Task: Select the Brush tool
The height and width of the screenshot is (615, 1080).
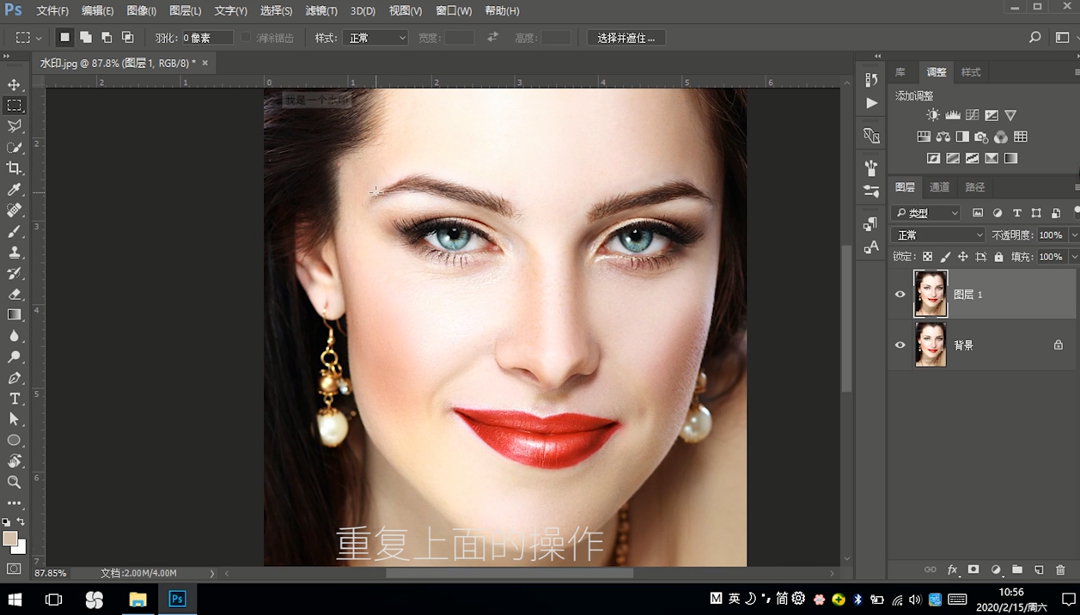Action: [14, 231]
